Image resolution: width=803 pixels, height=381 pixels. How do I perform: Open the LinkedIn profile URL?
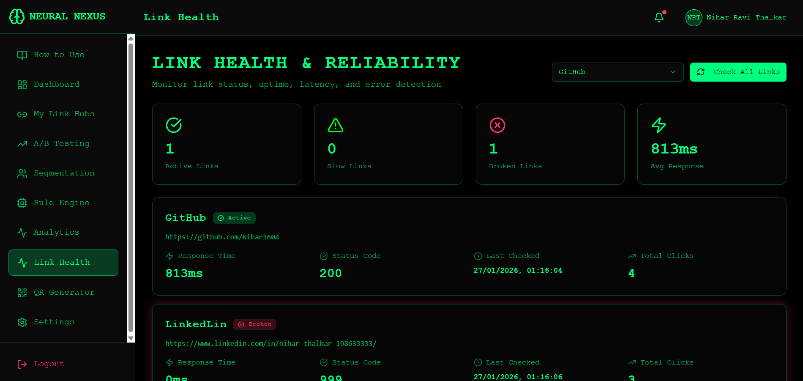coord(270,344)
